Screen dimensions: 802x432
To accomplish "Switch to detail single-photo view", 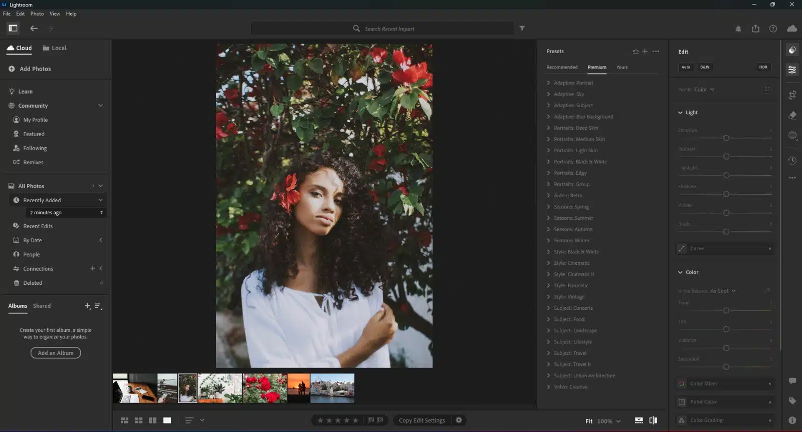I will [167, 420].
